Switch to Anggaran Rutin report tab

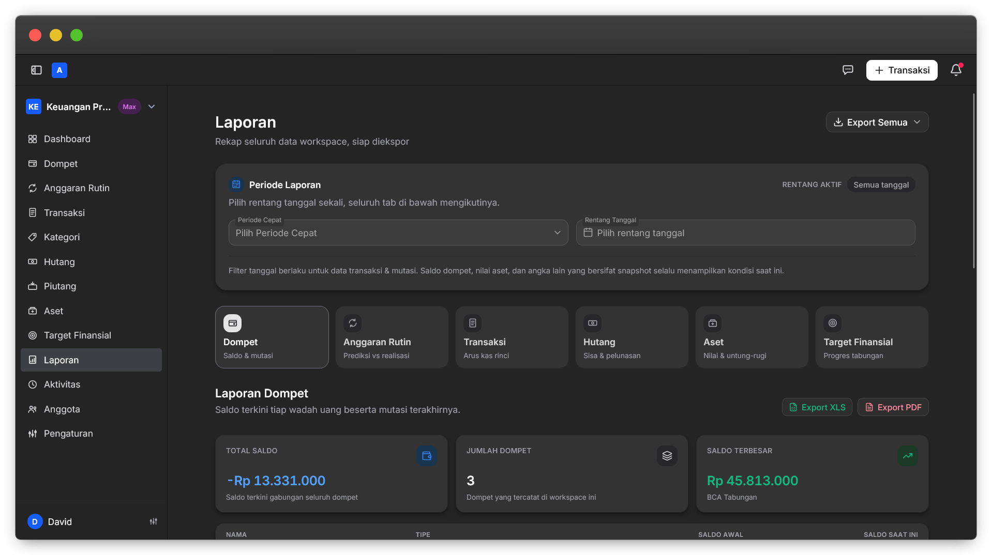pyautogui.click(x=392, y=337)
